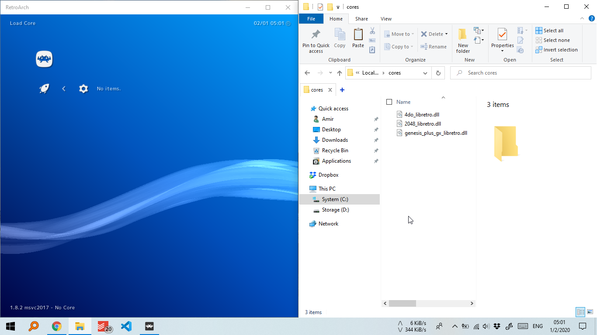Viewport: 597px width, 335px height.
Task: Click the RetroArch icon on the taskbar
Action: coord(149,326)
